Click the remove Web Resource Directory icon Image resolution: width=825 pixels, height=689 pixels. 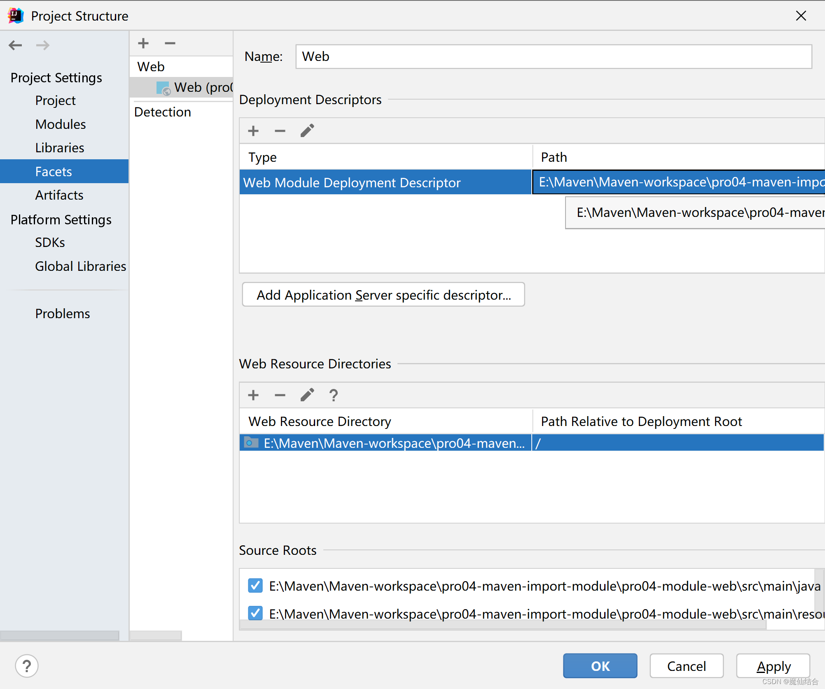click(280, 394)
